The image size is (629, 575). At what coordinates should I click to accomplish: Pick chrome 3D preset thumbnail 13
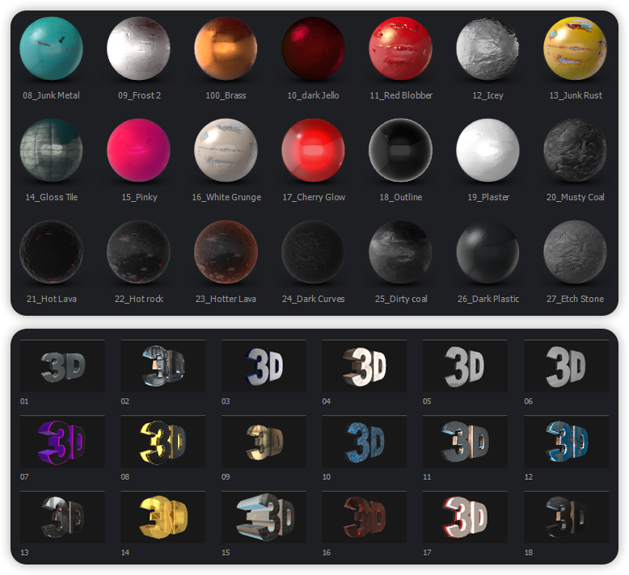pos(62,518)
